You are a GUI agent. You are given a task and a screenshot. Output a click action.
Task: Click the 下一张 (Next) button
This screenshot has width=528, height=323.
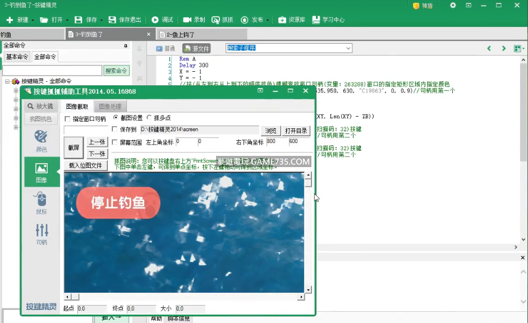click(x=97, y=154)
